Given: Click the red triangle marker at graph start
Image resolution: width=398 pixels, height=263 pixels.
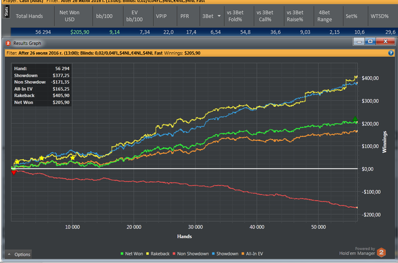Looking at the screenshot, I should pos(14,173).
